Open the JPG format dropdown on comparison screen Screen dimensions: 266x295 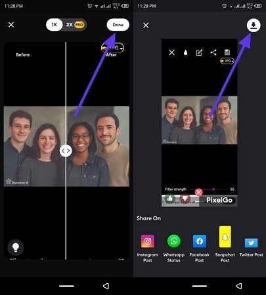(x=112, y=48)
